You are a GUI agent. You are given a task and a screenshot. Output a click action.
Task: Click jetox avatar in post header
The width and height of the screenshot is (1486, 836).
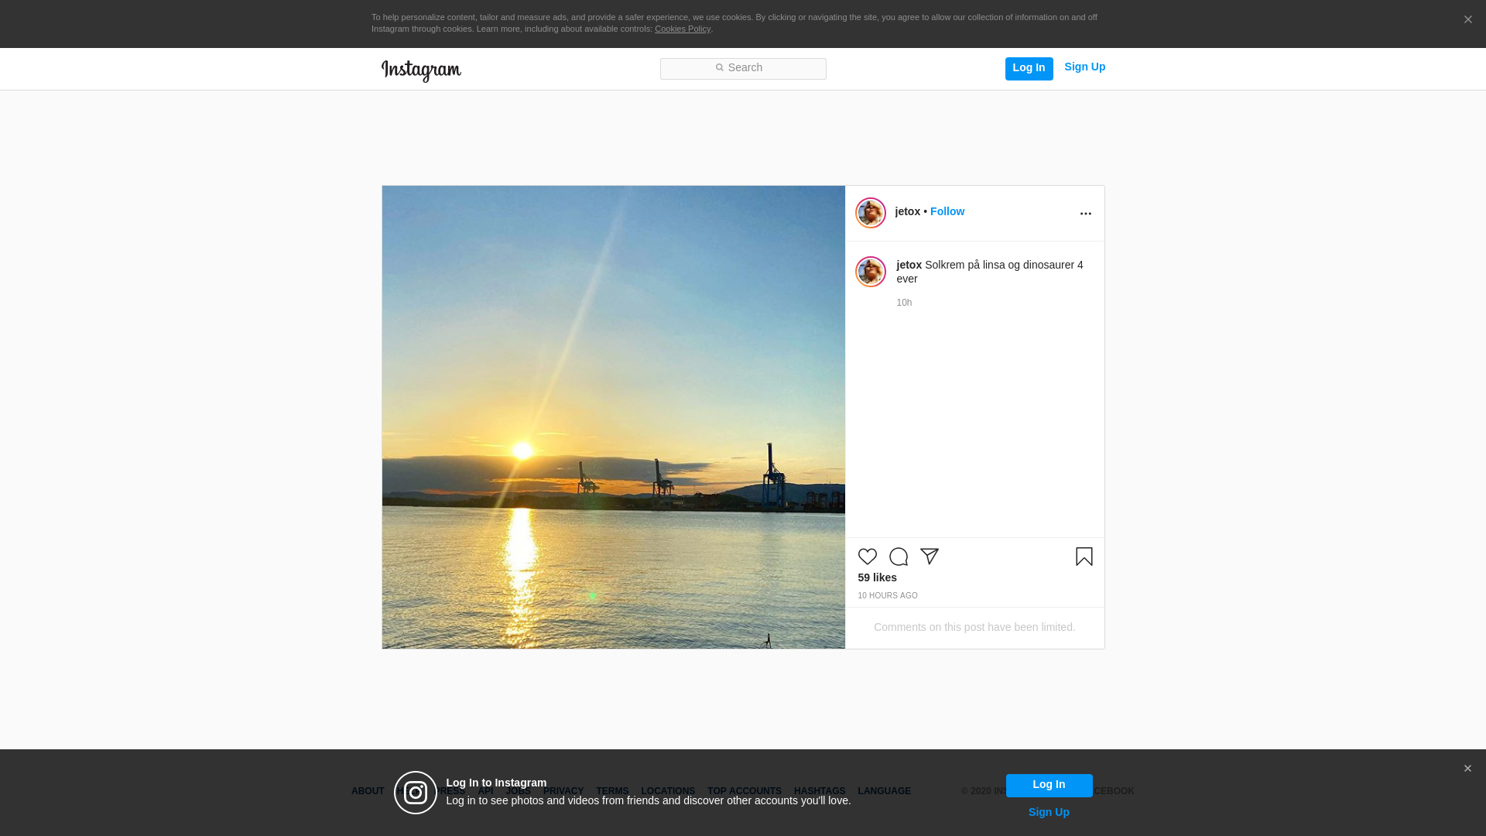871,213
